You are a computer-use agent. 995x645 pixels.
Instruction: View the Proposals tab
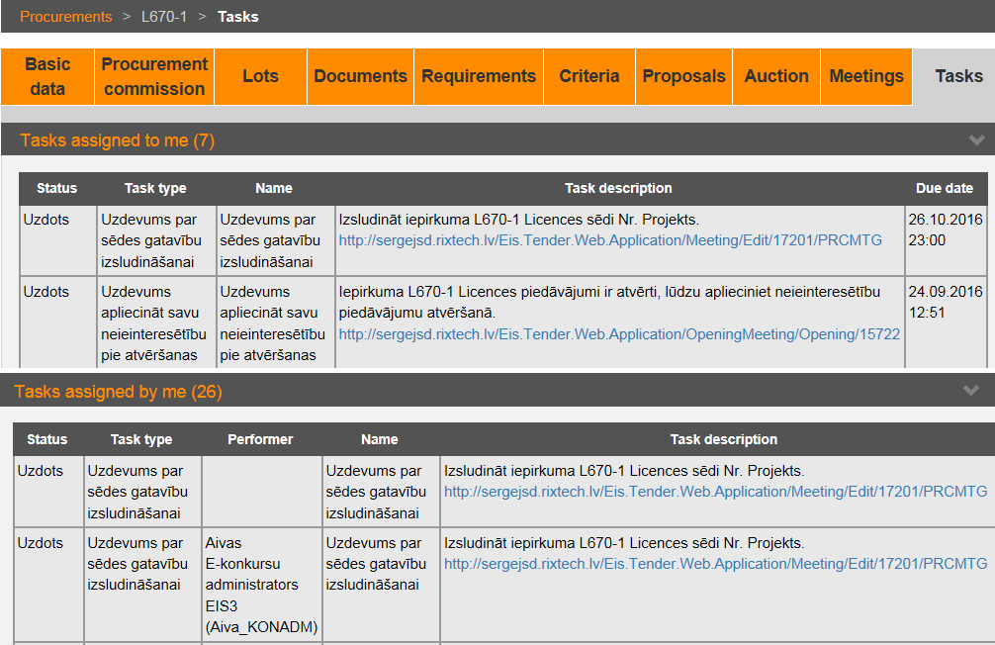tap(683, 76)
